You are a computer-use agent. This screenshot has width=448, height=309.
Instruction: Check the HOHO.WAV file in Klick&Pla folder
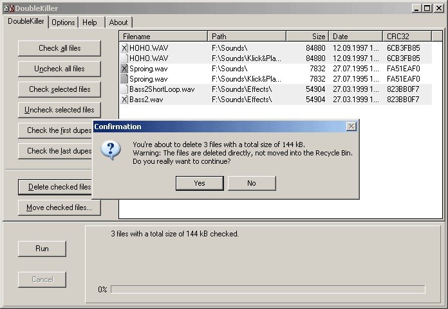(124, 58)
